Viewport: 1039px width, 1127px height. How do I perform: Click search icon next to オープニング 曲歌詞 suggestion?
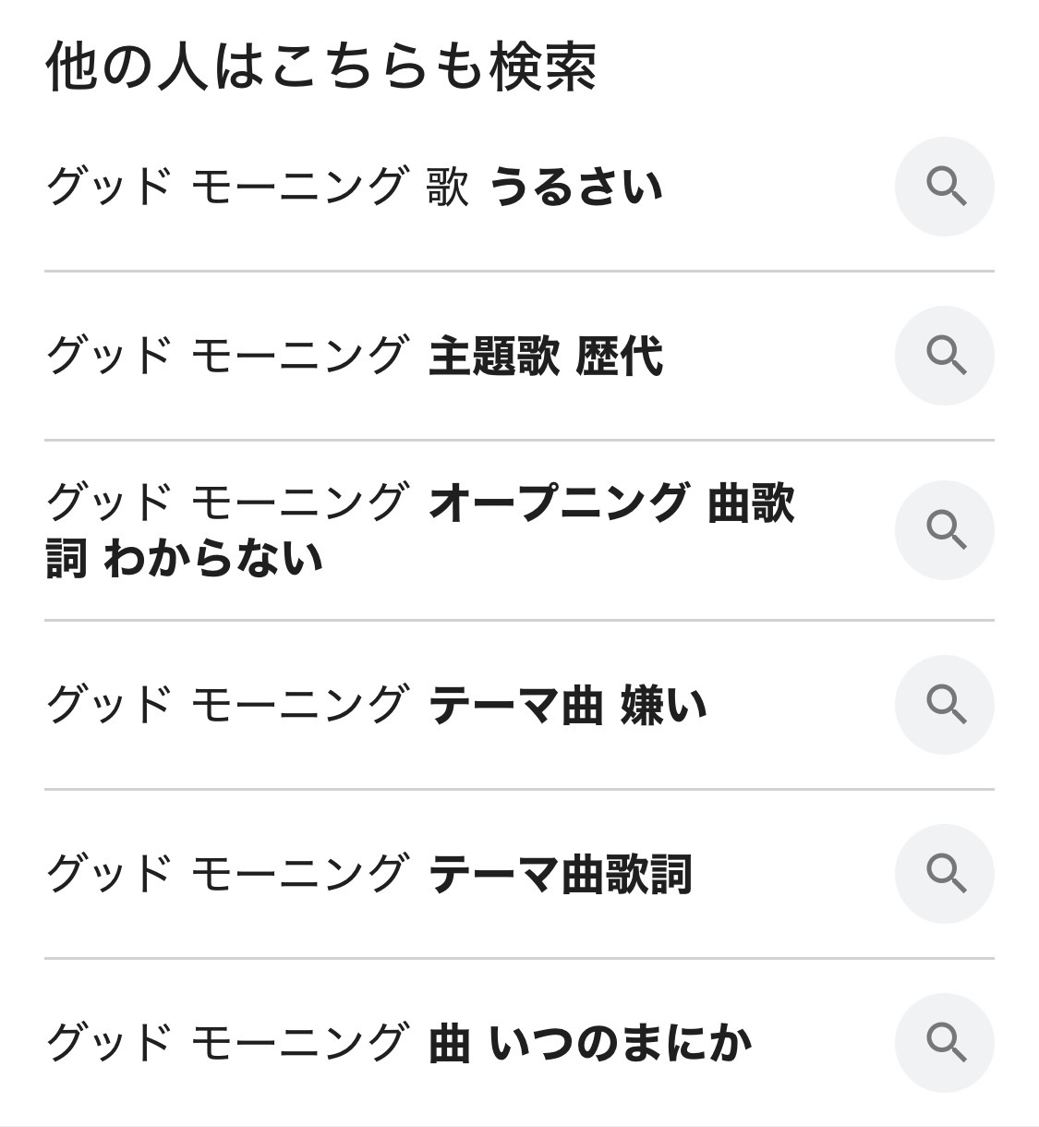[x=944, y=530]
